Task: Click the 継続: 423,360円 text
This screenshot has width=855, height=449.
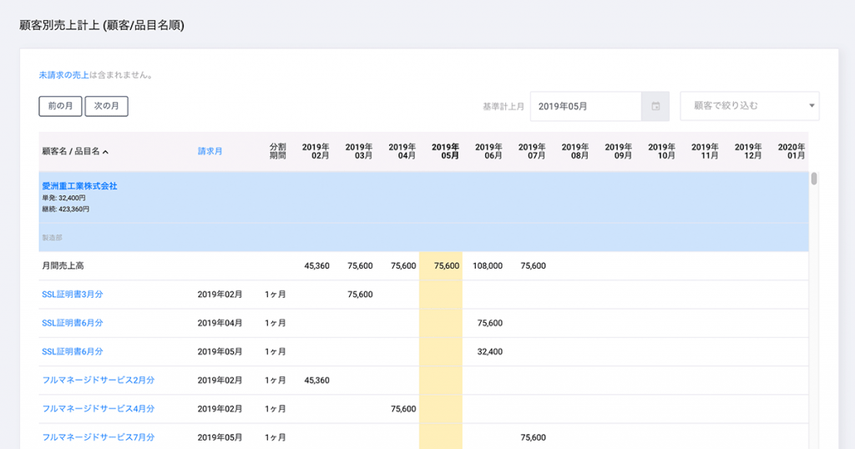Action: pyautogui.click(x=65, y=209)
